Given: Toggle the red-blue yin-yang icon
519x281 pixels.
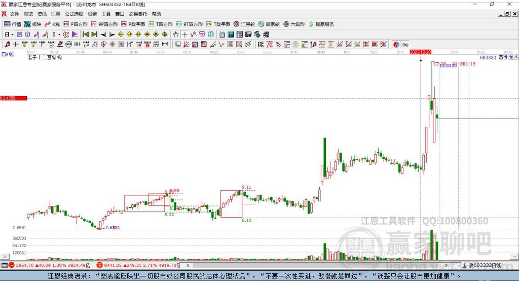Looking at the screenshot, I should (396, 45).
